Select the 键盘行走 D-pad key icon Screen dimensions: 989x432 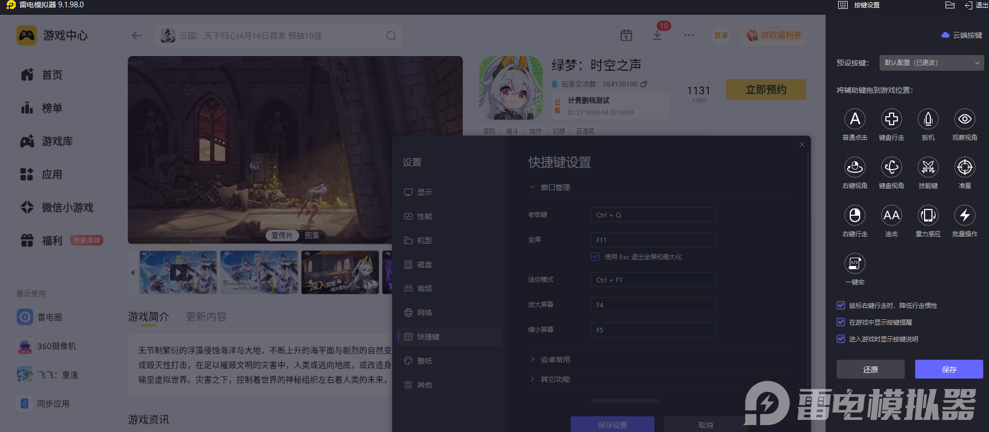[892, 119]
